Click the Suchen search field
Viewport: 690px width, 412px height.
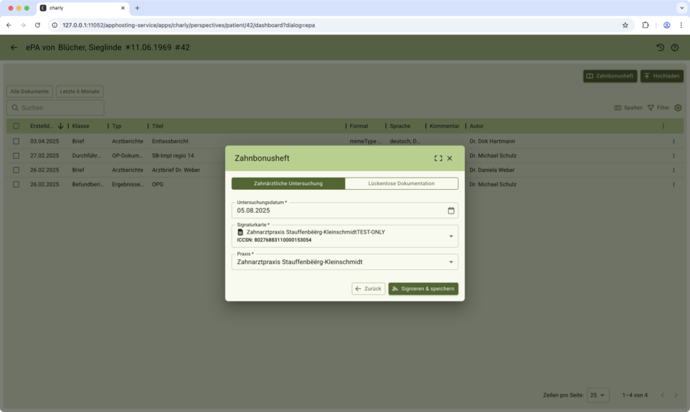point(55,108)
